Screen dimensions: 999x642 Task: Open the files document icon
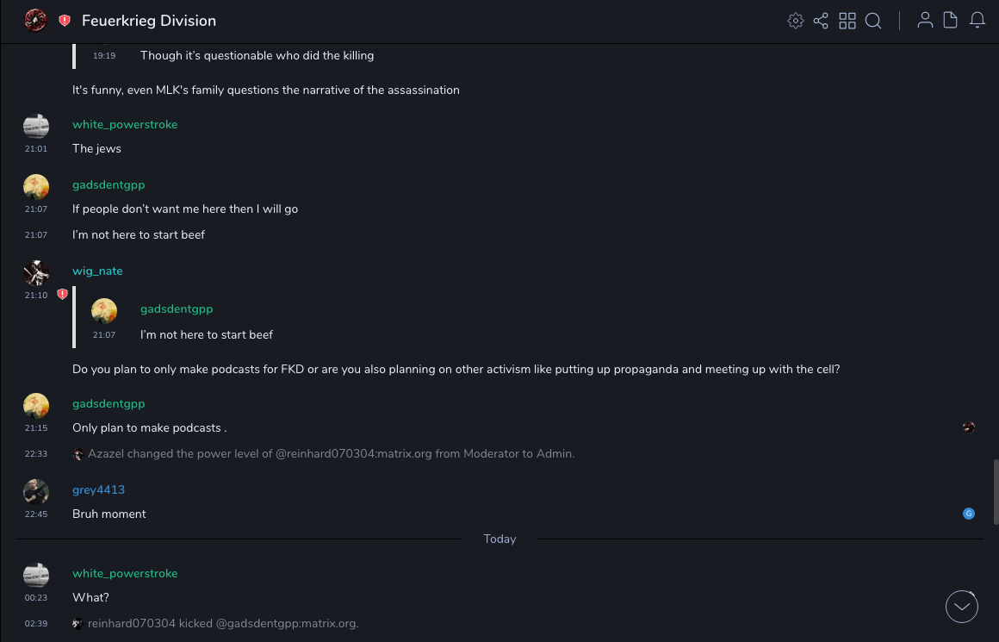point(951,21)
